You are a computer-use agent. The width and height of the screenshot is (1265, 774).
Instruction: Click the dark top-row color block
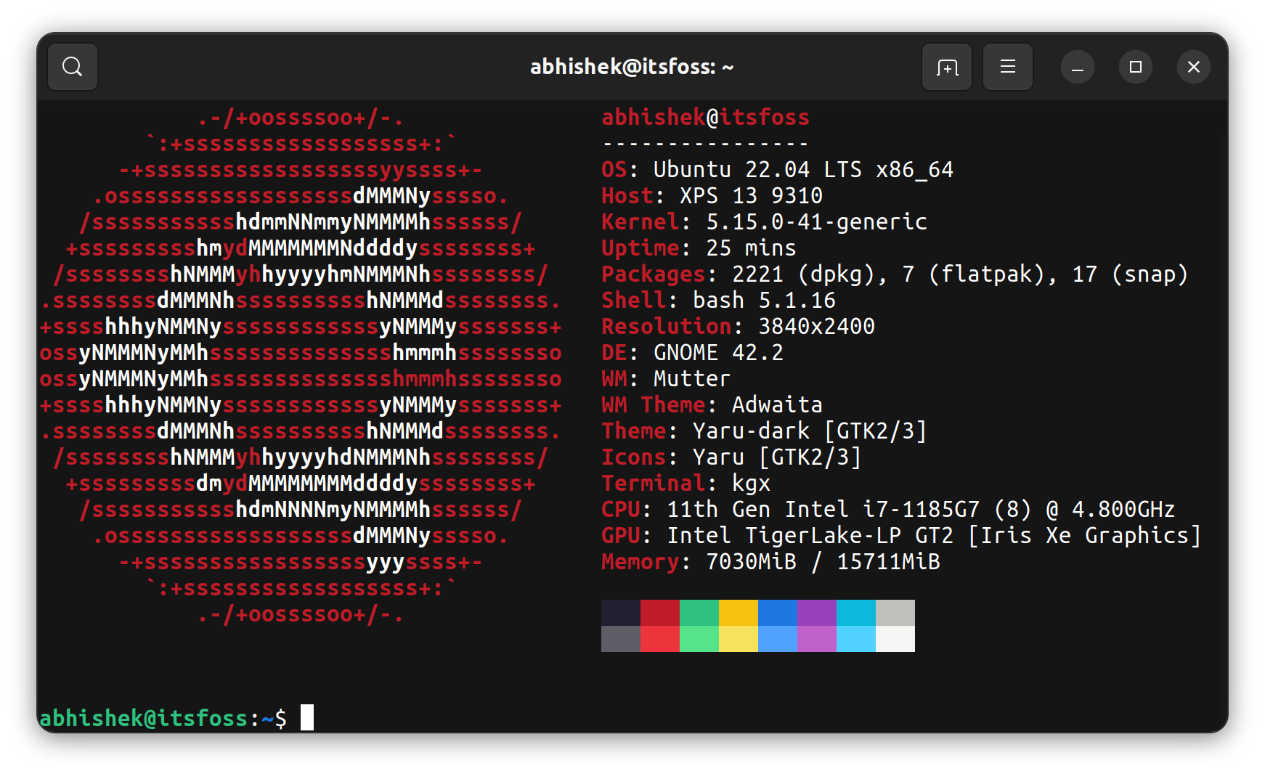point(621,613)
